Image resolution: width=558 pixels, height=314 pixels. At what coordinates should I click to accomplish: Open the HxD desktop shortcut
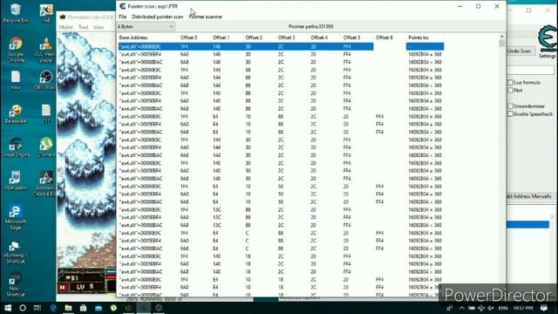click(x=46, y=13)
